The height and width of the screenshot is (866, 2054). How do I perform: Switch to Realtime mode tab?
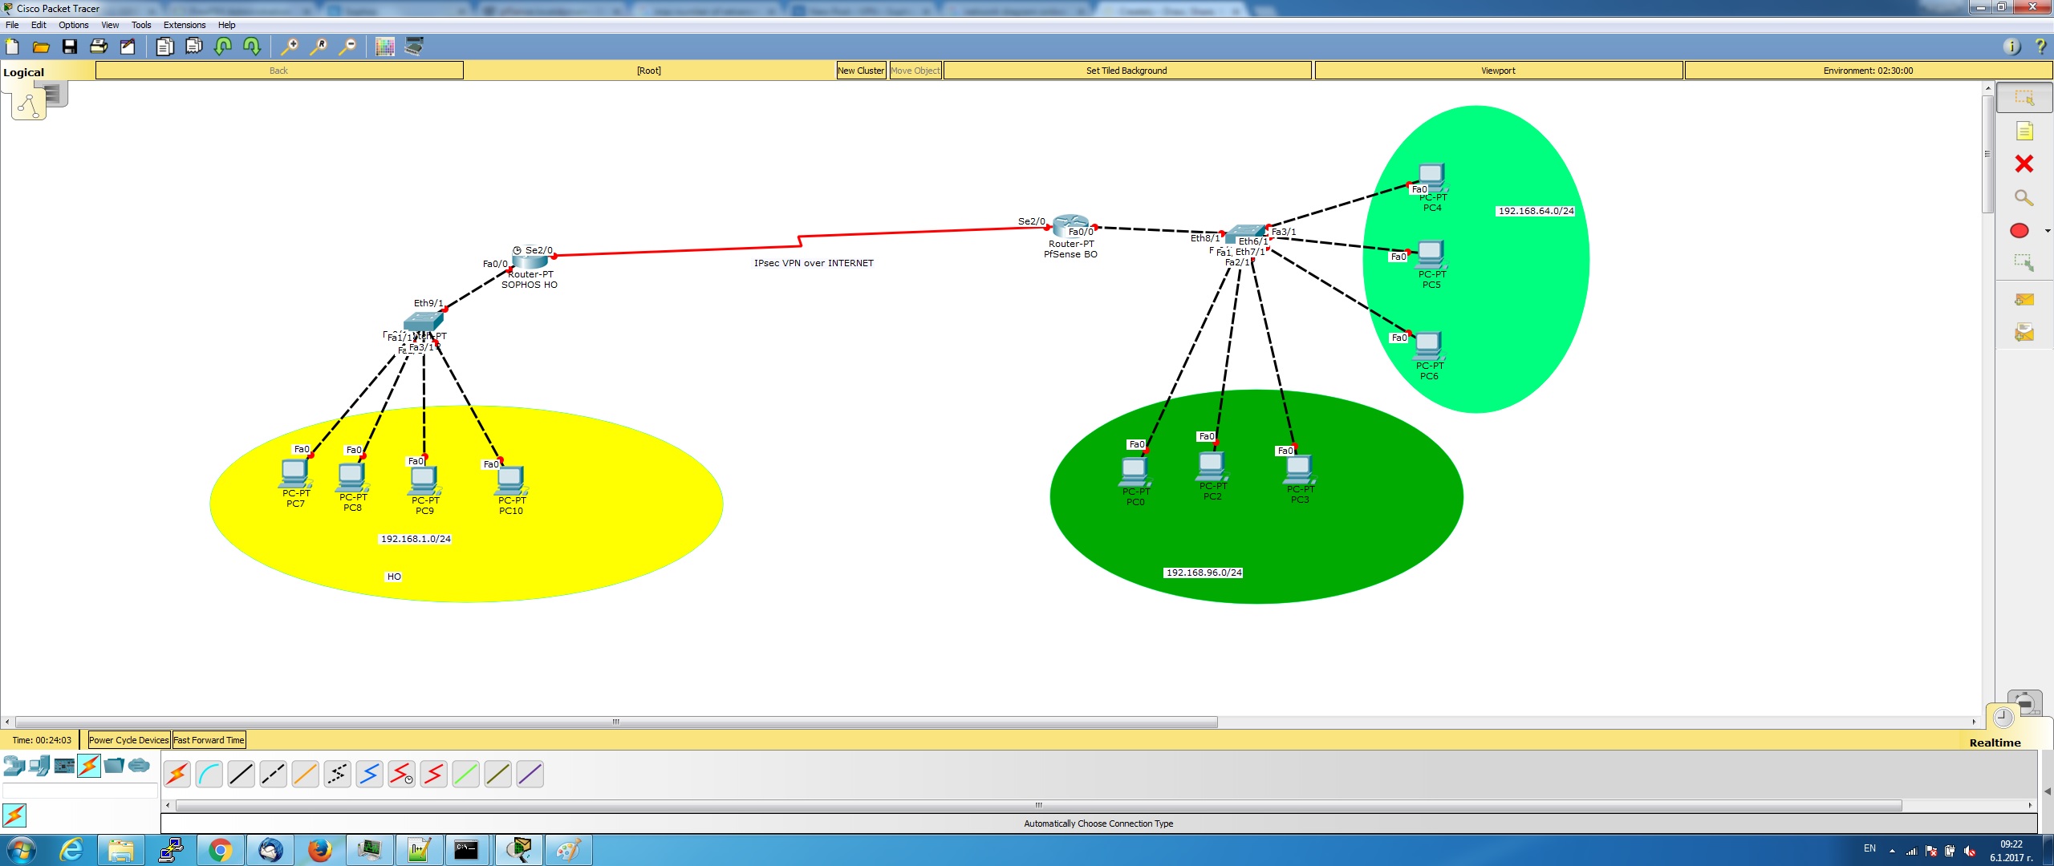[1995, 743]
